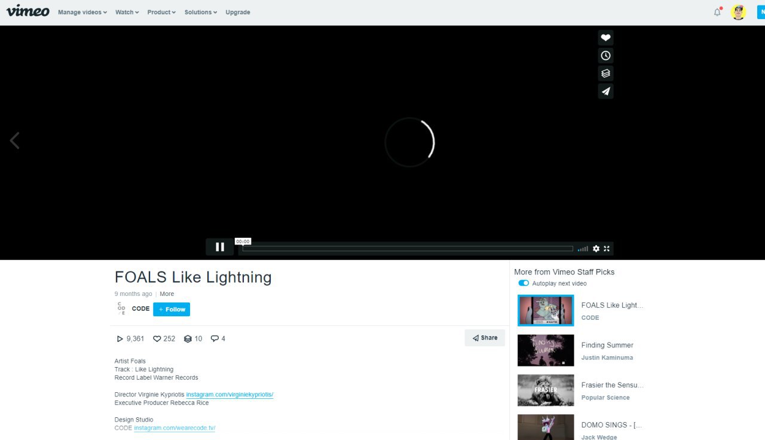Add video to Watch Later clock icon
The image size is (765, 440).
[x=605, y=56]
